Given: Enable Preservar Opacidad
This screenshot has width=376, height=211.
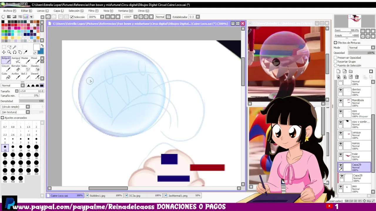Looking at the screenshot, I should click(x=335, y=58).
